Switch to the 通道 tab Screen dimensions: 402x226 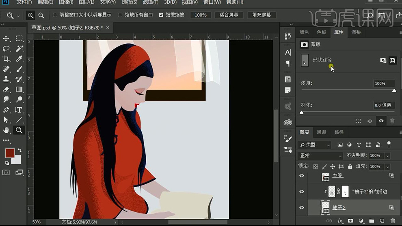pos(322,132)
